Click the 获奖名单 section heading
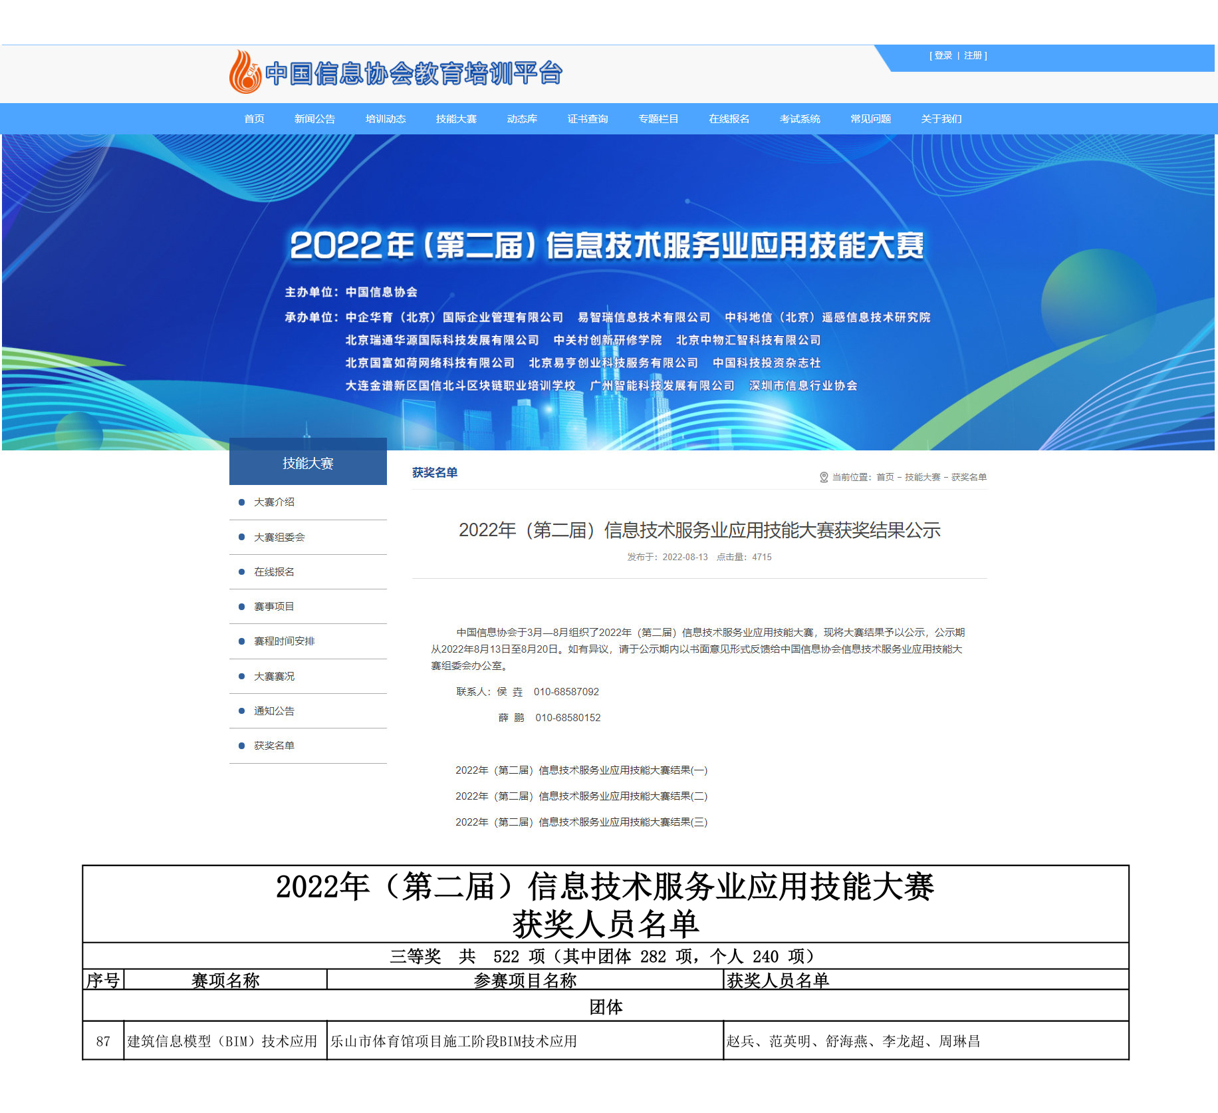This screenshot has height=1113, width=1218. [435, 472]
